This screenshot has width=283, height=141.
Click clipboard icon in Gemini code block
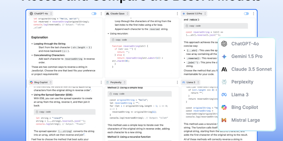(187, 26)
